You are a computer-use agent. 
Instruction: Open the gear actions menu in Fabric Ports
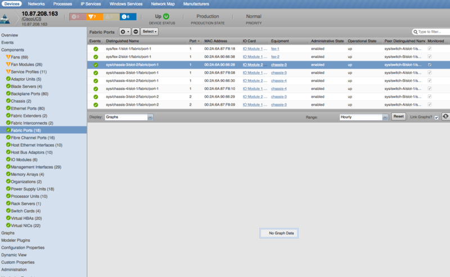pos(125,32)
